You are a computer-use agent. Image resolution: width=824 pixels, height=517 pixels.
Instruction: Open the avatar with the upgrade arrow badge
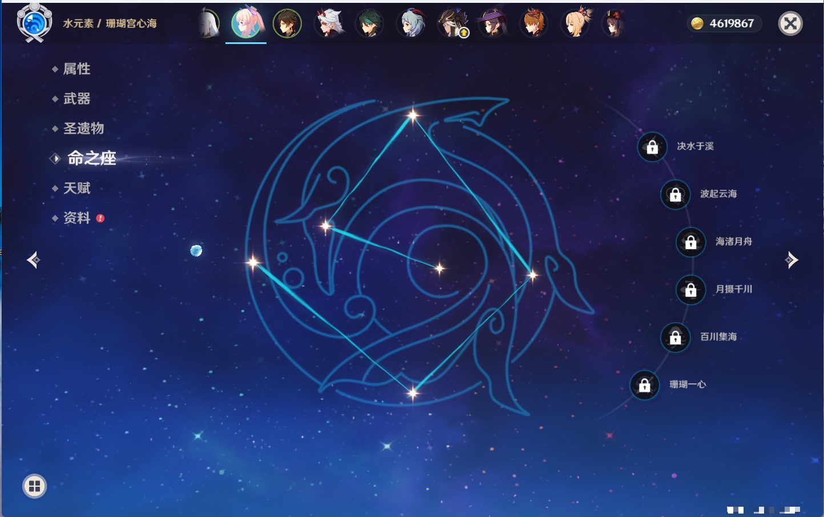pos(453,24)
